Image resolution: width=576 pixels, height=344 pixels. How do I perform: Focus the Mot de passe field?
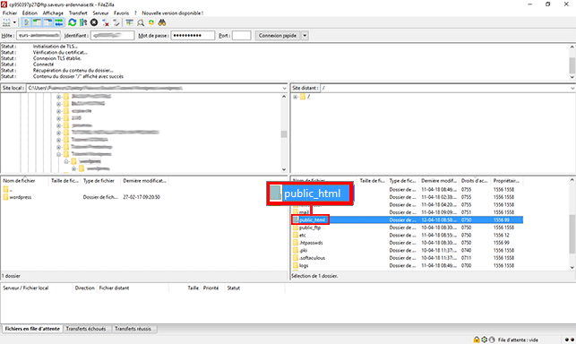coord(193,36)
